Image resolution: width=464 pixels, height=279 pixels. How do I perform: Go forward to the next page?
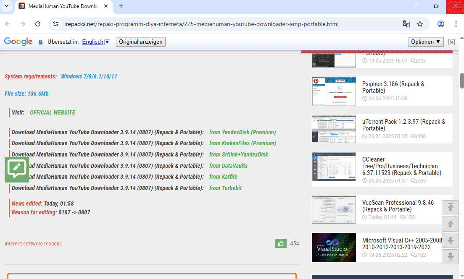click(23, 24)
